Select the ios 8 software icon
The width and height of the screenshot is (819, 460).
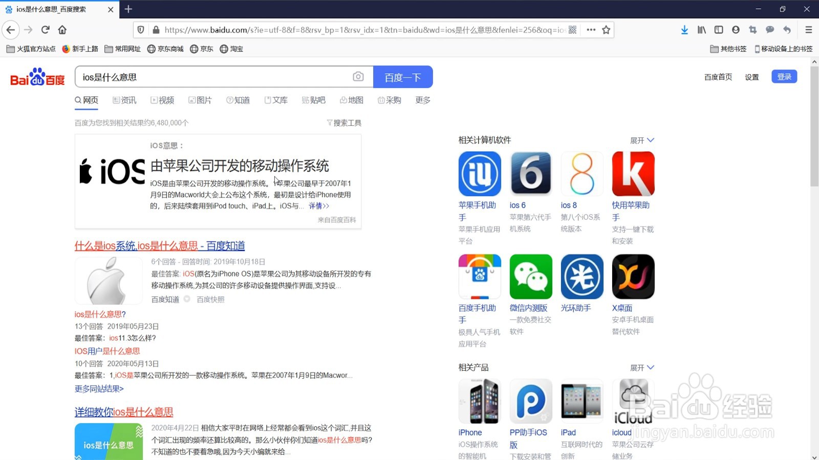(x=581, y=174)
